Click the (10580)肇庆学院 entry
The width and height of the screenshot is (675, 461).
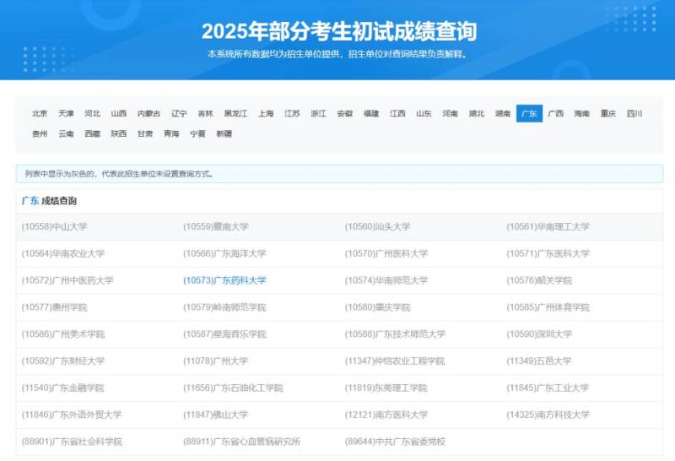(377, 307)
